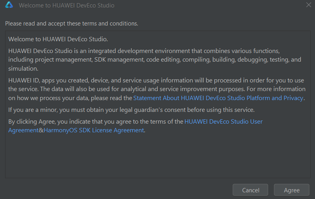Viewport: 315px width, 199px height.
Task: Click the 'Welcome to HUAWEI DevEco Studio.' first paragraph
Action: click(x=58, y=39)
